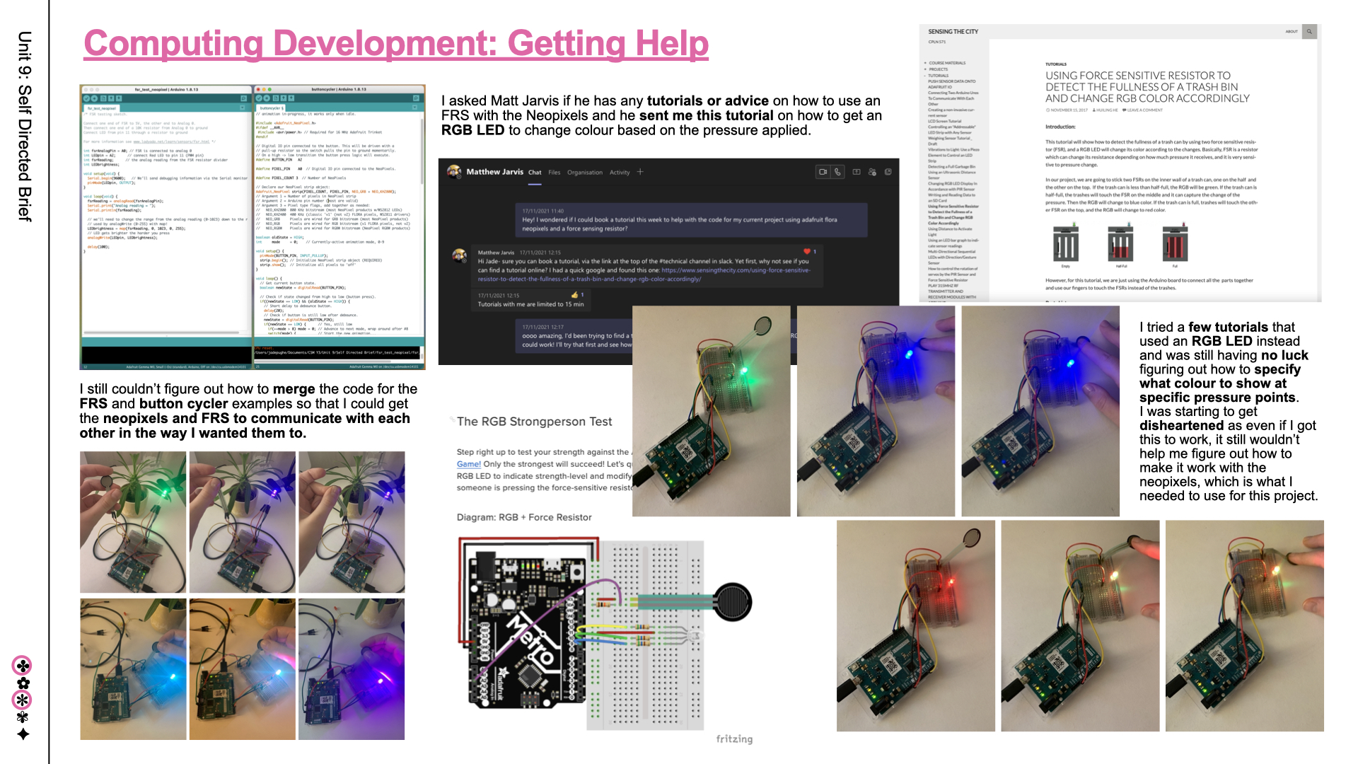Click the About link on Sensing the City
1358x764 pixels.
point(1292,32)
